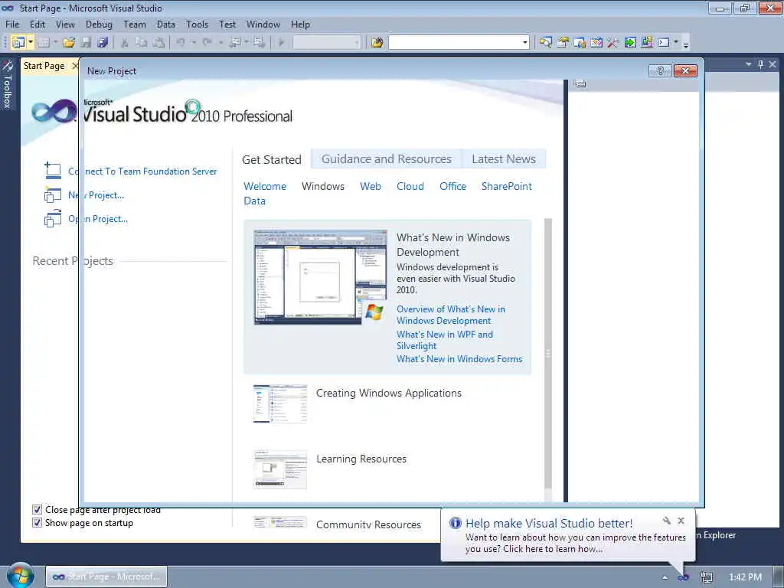Screen dimensions: 784x588
Task: Click the Start Debugging play icon
Action: coord(281,43)
